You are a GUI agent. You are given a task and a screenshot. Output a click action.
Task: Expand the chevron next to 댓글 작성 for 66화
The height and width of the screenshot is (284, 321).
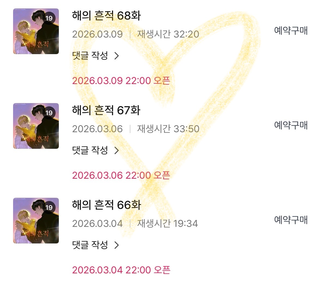click(116, 245)
